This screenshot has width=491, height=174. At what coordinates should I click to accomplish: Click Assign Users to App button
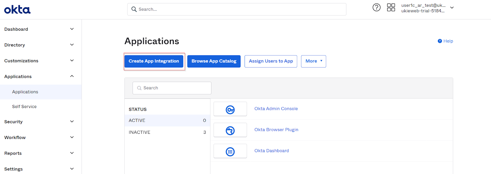tap(271, 61)
